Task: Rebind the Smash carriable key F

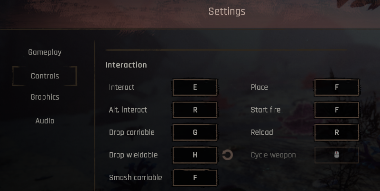Action: coord(195,178)
